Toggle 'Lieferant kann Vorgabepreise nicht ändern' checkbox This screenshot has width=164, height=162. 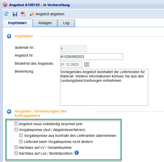pyautogui.click(x=21, y=141)
